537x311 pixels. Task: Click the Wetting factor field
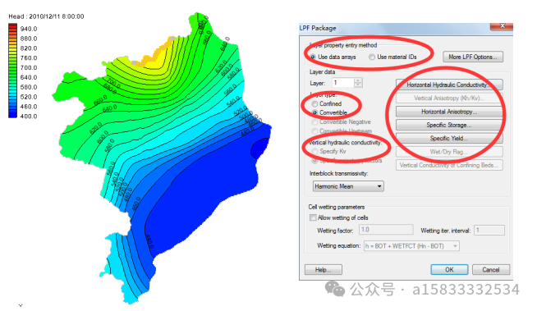(386, 230)
